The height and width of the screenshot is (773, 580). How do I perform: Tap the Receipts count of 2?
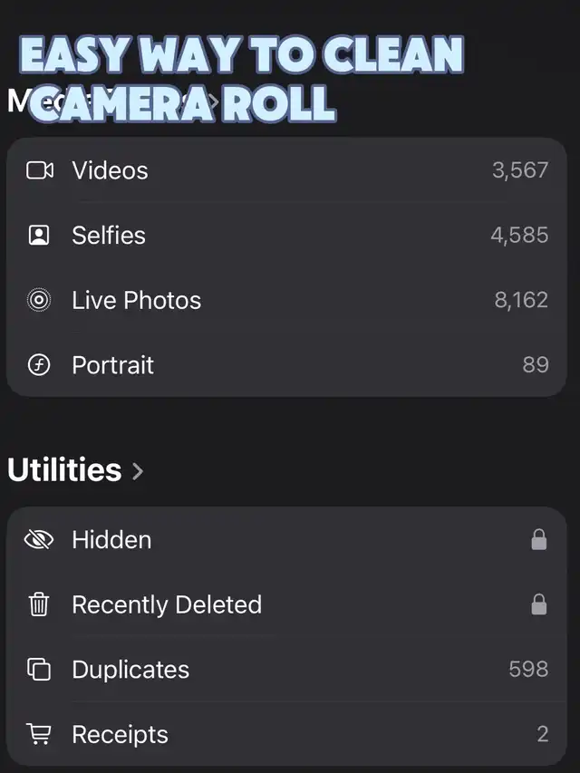542,735
